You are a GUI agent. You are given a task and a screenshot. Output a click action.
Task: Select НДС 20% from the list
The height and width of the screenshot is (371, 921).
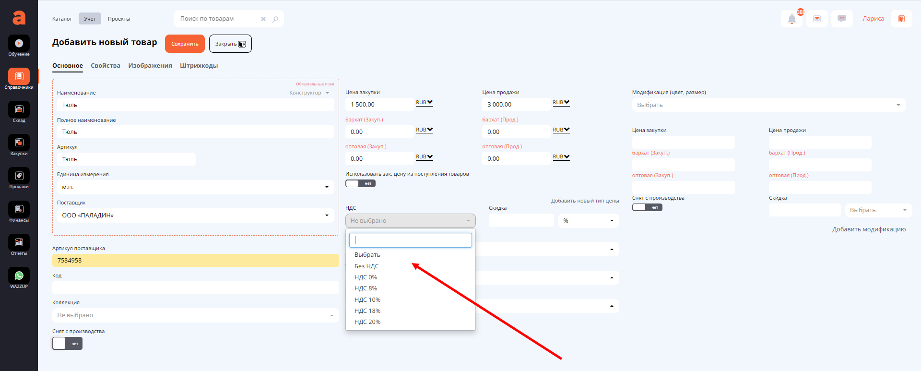(x=367, y=322)
